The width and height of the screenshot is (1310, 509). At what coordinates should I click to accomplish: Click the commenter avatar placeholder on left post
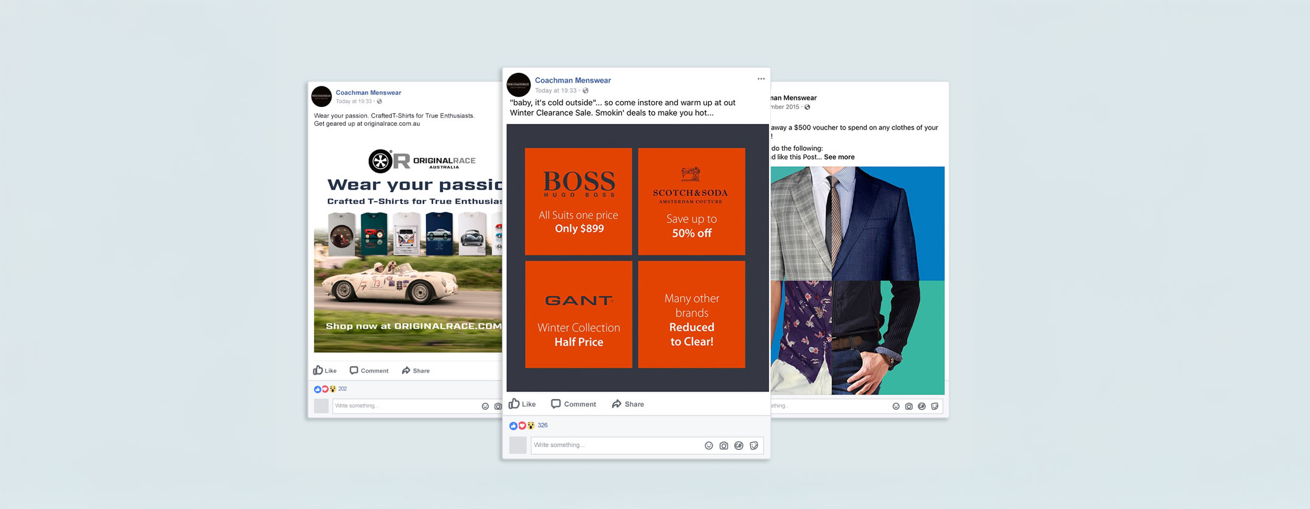(x=321, y=406)
